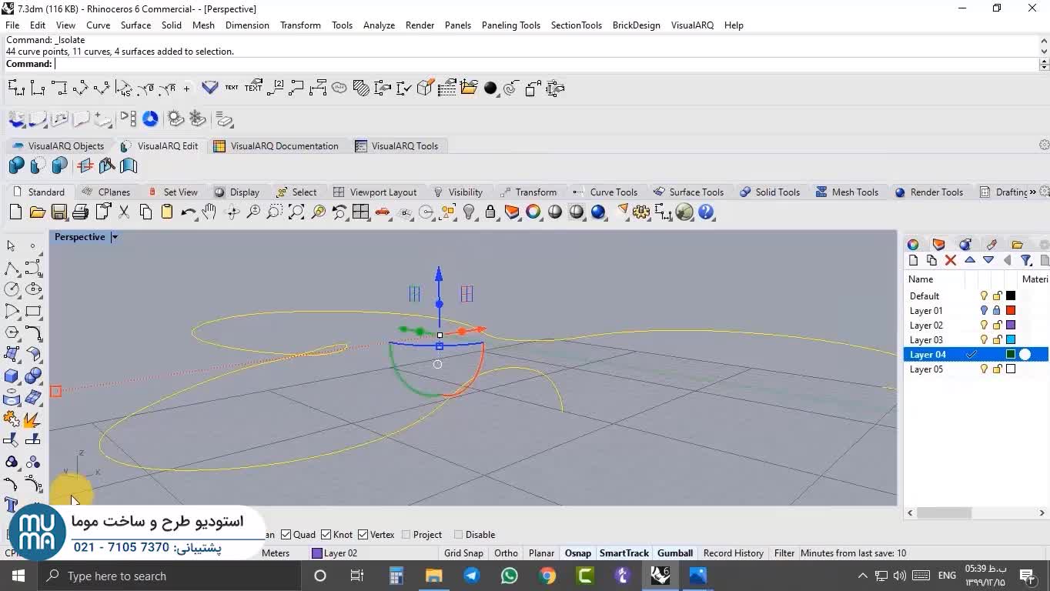The image size is (1050, 591).
Task: Click the red X delete layer icon
Action: click(951, 260)
